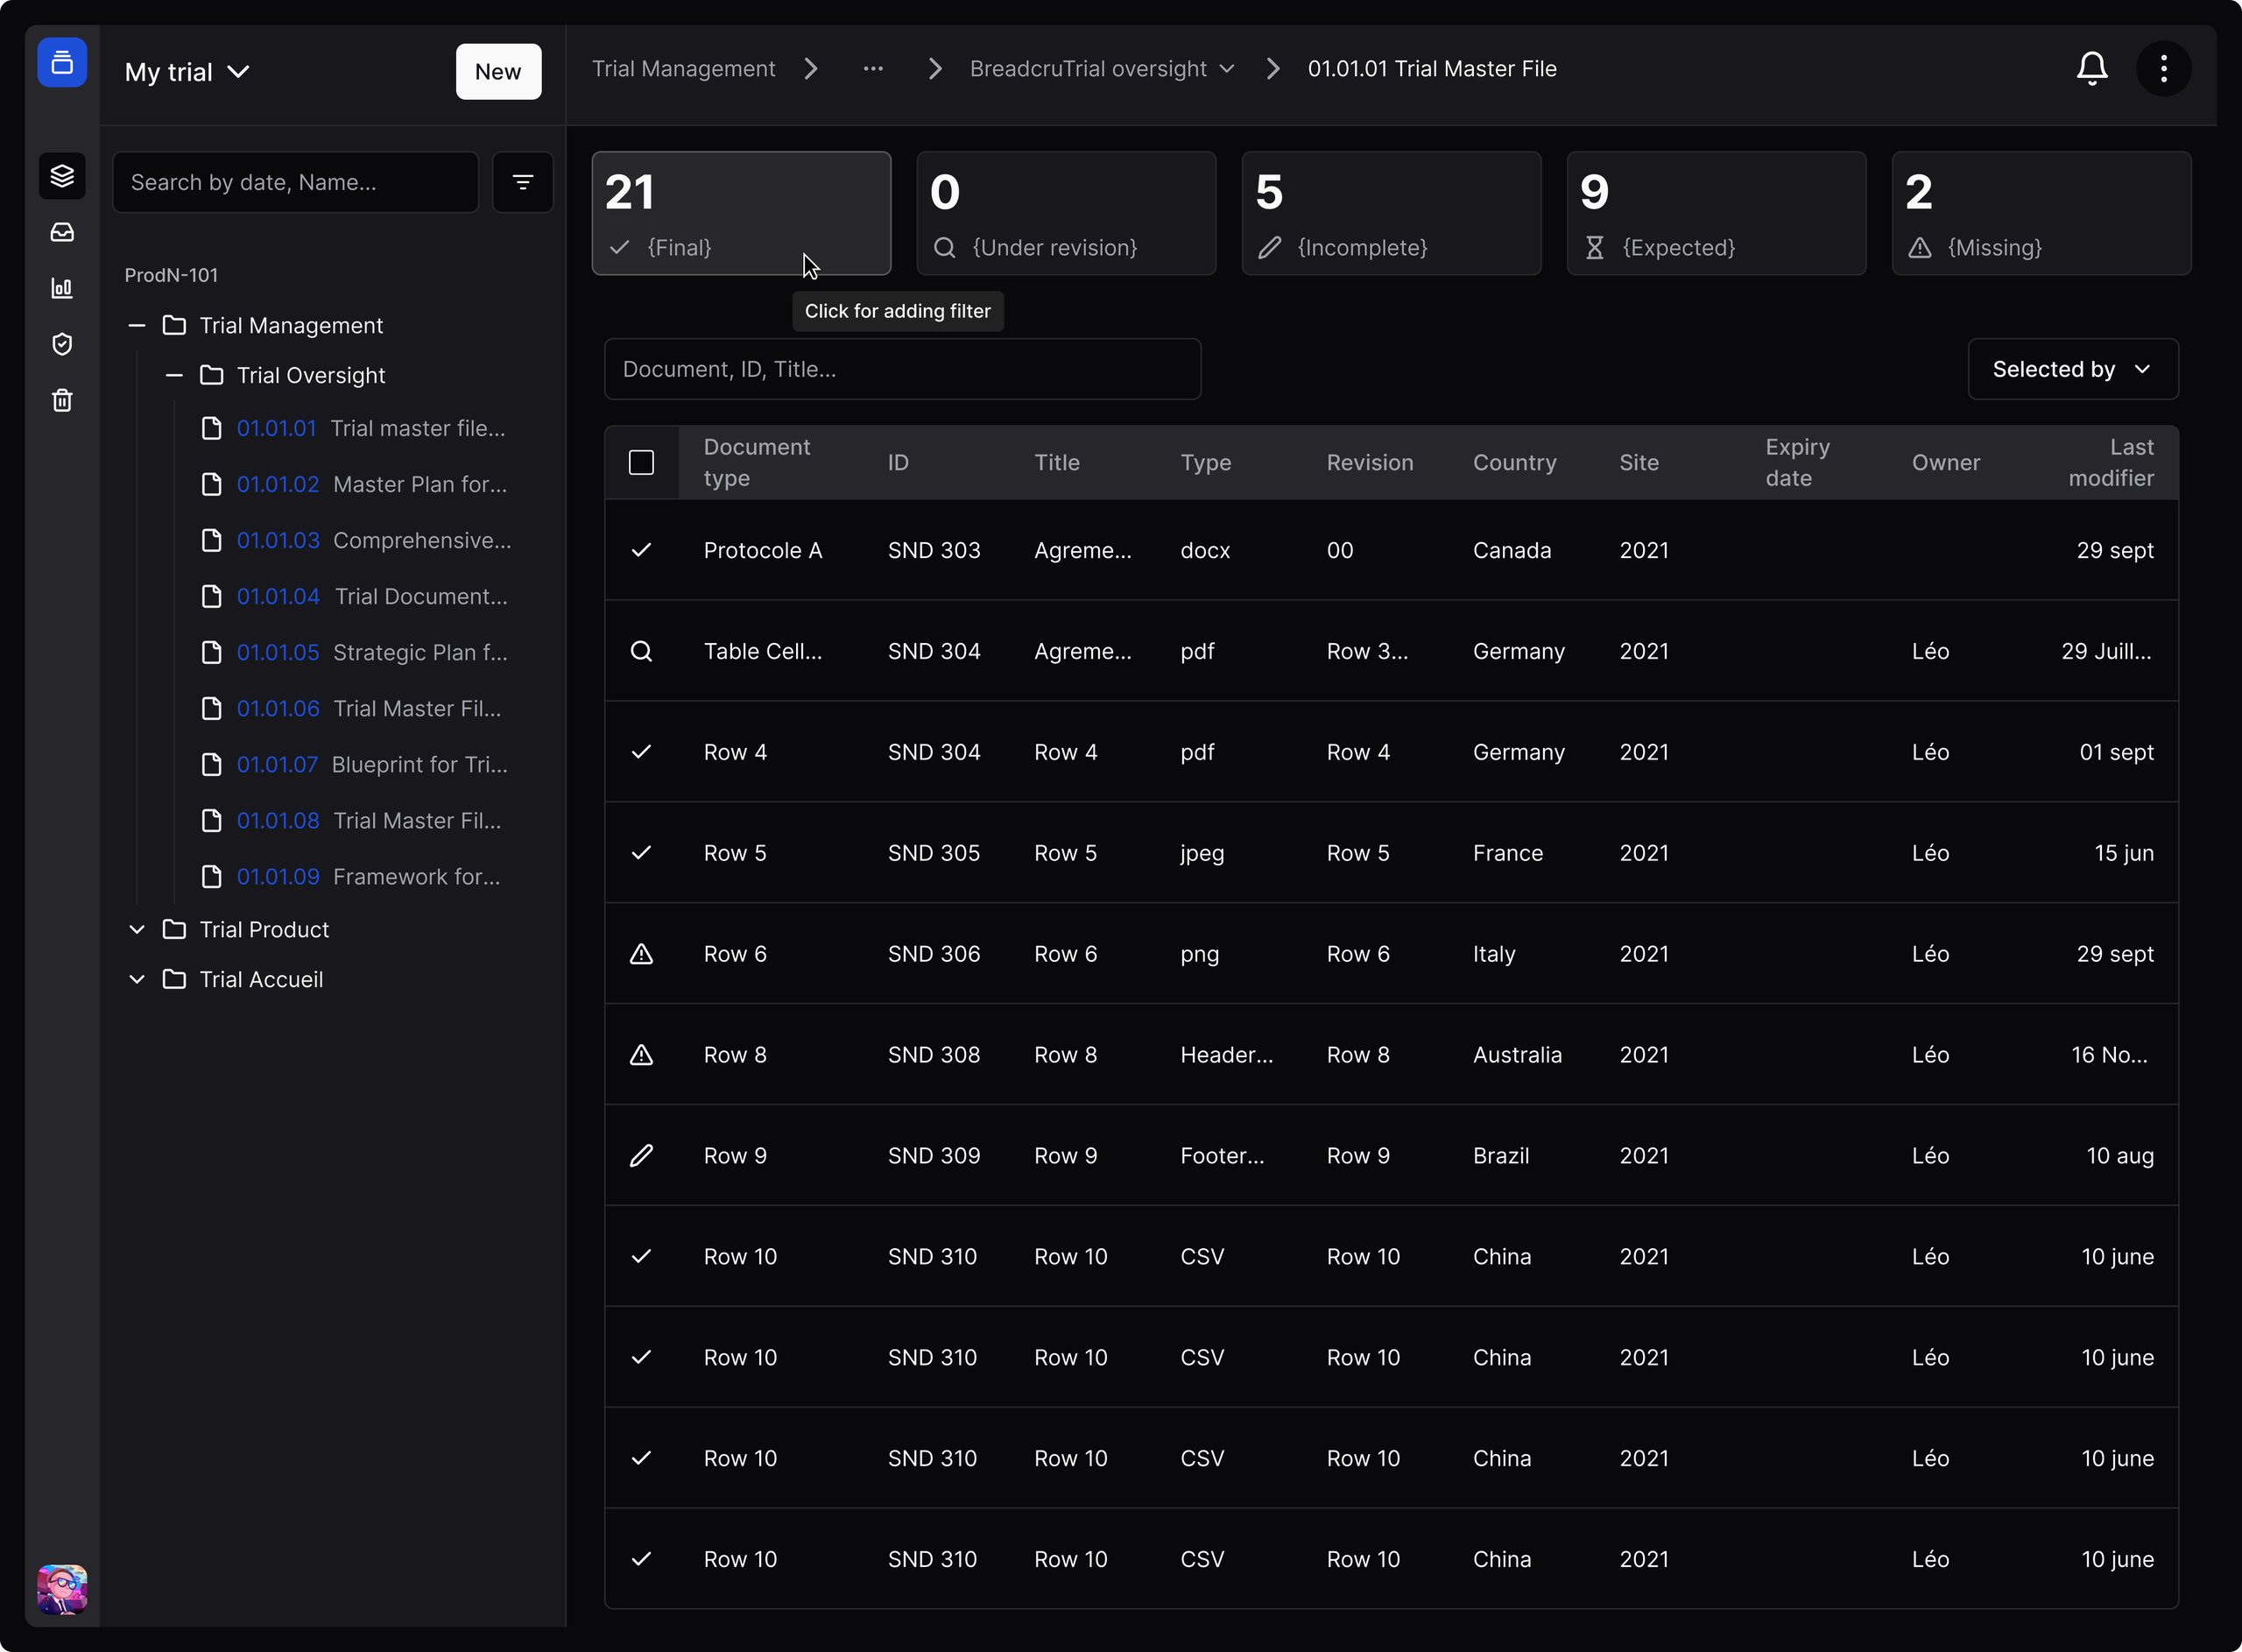This screenshot has height=1652, width=2242.
Task: Click the Brazil country cell
Action: click(x=1500, y=1156)
